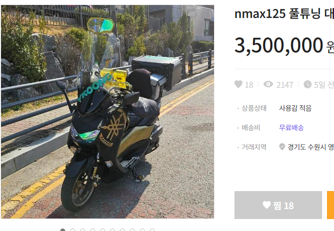Image resolution: width=334 pixels, height=231 pixels.
Task: Click the 거래지역 label
Action: tap(254, 147)
